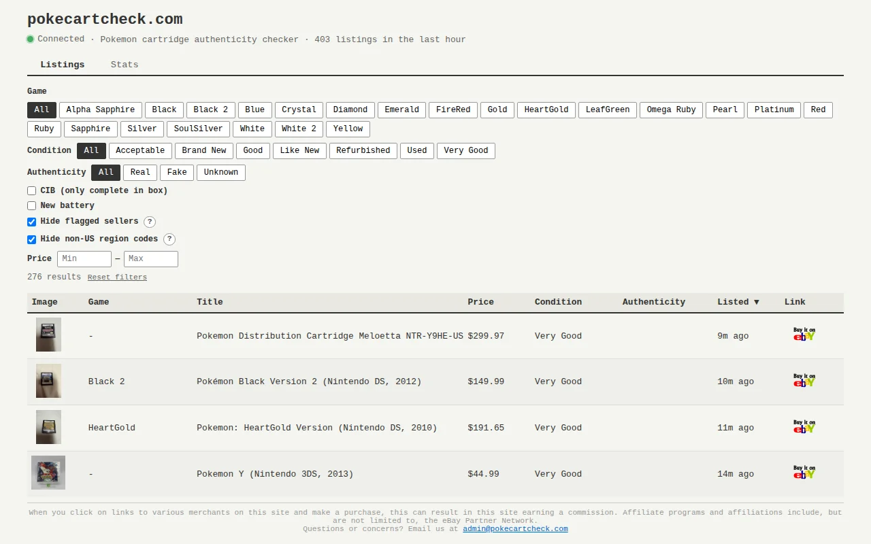The image size is (871, 544).
Task: Show help for Hide flagged sellers
Action: [x=150, y=222]
